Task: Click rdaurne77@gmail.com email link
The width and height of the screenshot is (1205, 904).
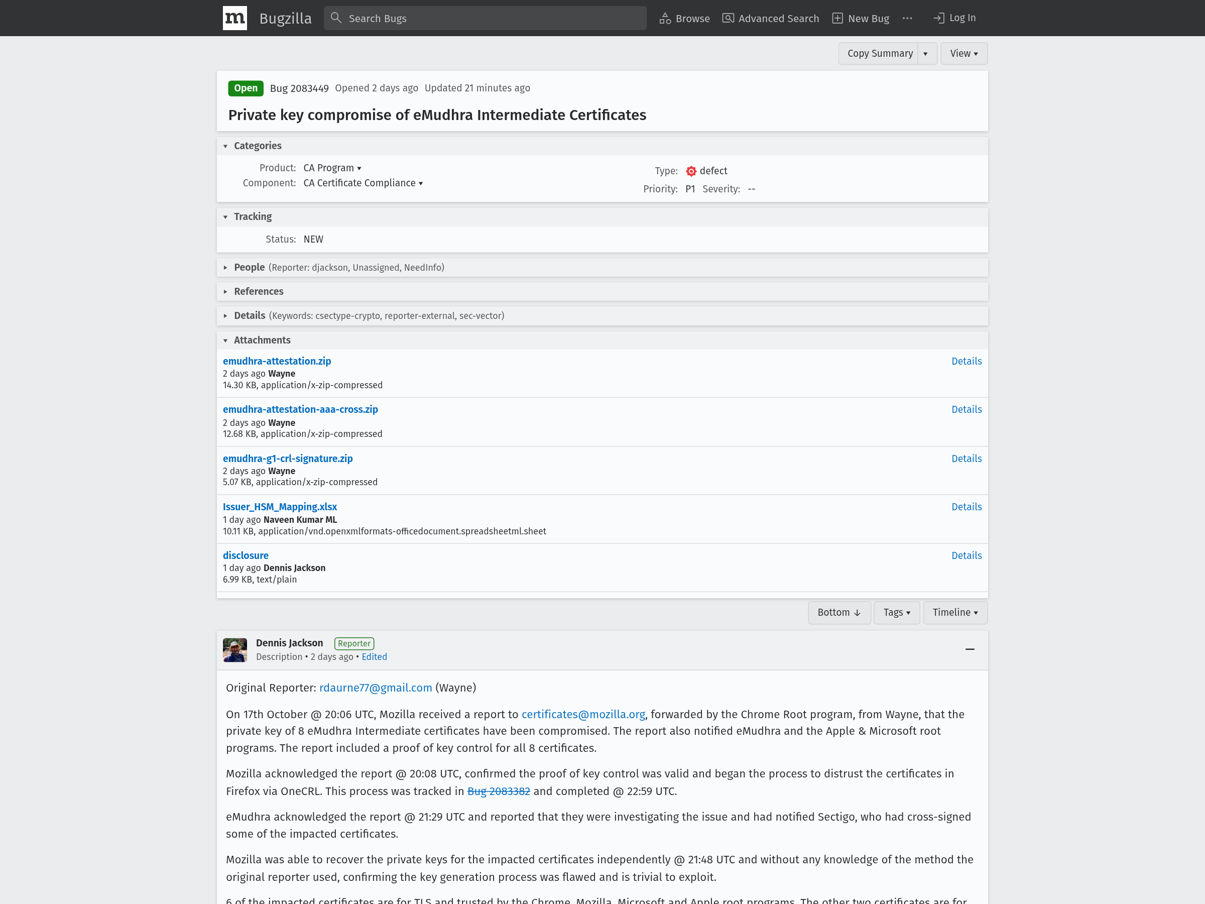Action: coord(376,688)
